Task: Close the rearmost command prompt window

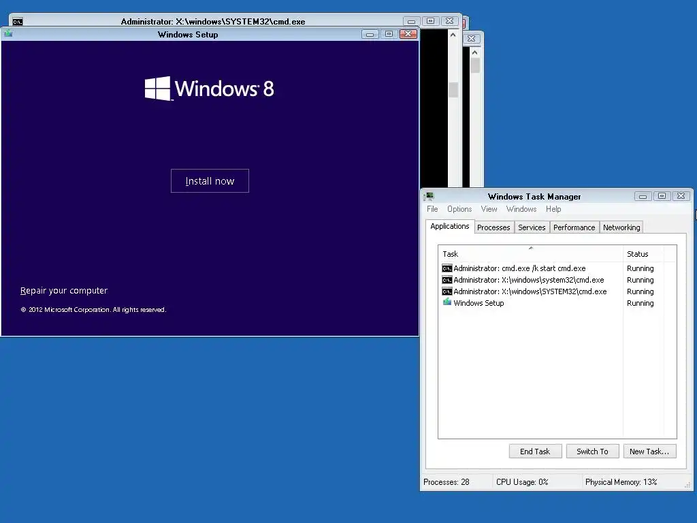Action: 472,39
